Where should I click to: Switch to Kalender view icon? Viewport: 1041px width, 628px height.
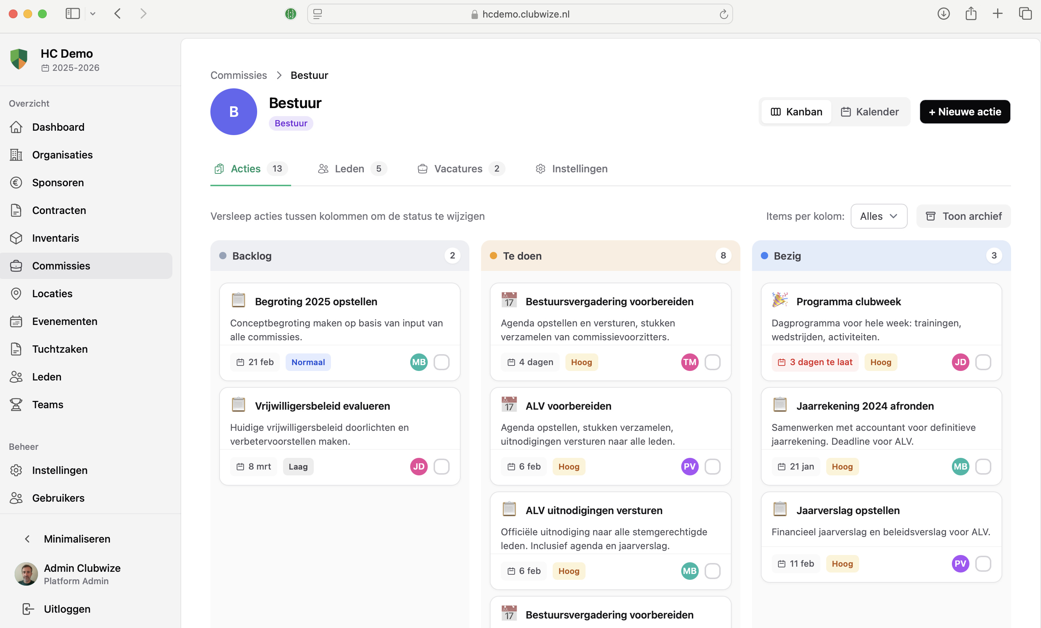tap(846, 111)
